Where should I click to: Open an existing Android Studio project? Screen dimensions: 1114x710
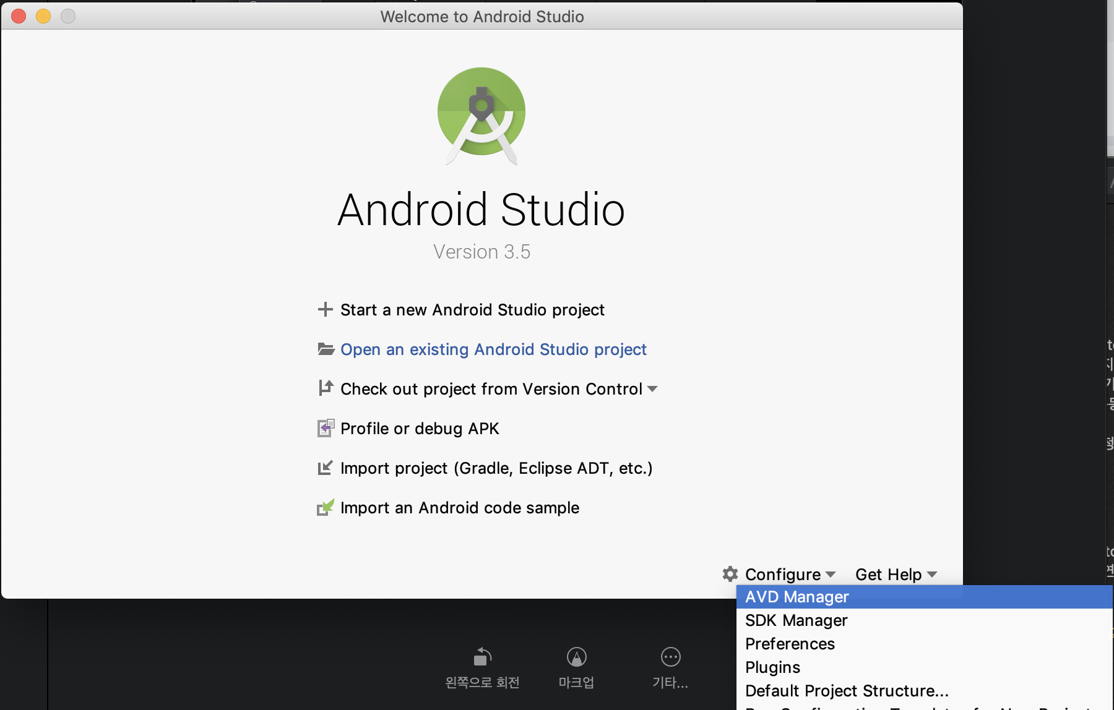tap(493, 349)
